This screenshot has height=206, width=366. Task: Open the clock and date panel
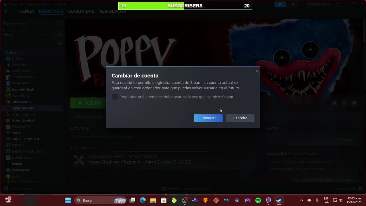pos(354,200)
